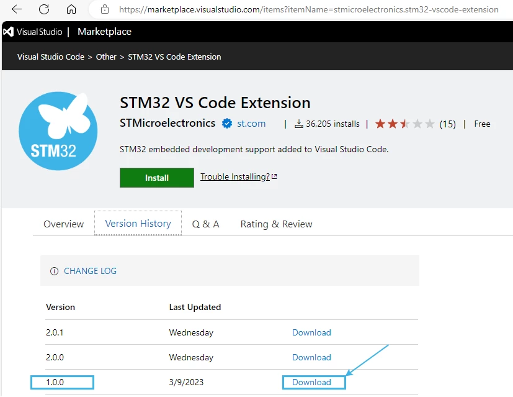The height and width of the screenshot is (397, 513).
Task: Download version 2.0.1 of the extension
Action: click(311, 332)
